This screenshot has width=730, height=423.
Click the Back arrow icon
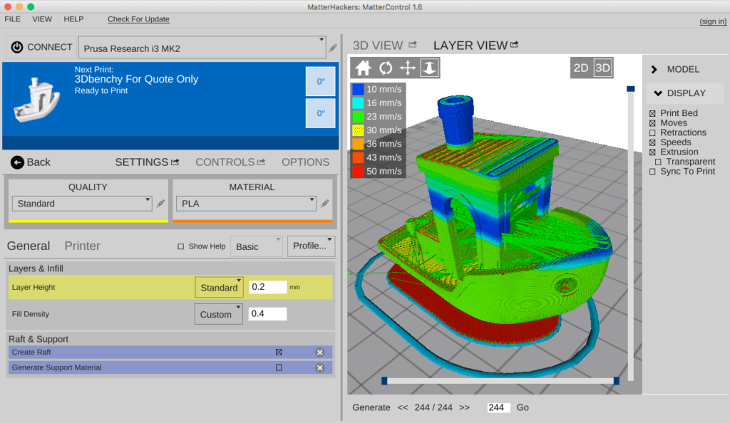(17, 162)
